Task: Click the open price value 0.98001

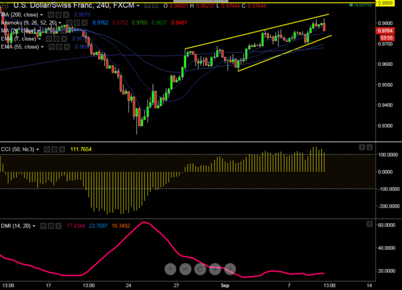Action: [178, 6]
